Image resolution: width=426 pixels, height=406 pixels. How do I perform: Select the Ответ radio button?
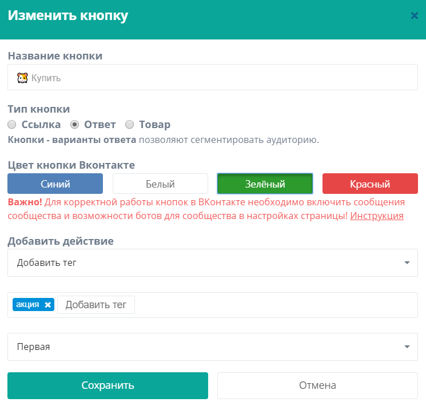74,125
